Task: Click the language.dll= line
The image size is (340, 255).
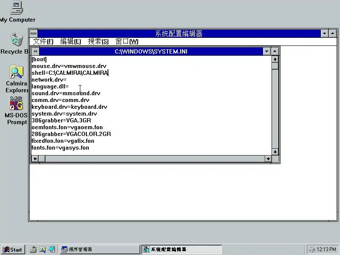Action: click(50, 86)
